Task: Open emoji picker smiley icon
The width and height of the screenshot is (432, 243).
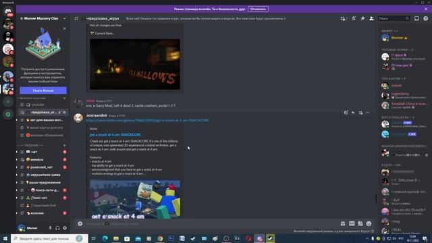Action: (x=369, y=223)
